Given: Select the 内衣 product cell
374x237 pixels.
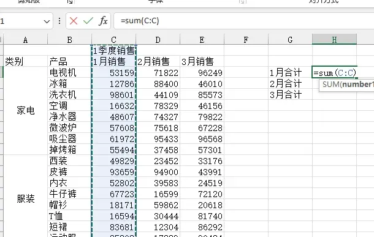Looking at the screenshot, I should [69, 182].
